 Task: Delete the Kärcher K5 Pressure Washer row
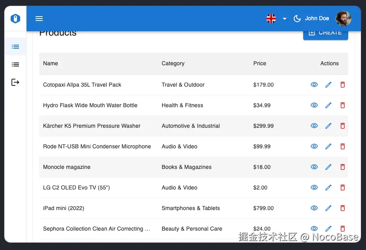pyautogui.click(x=342, y=126)
